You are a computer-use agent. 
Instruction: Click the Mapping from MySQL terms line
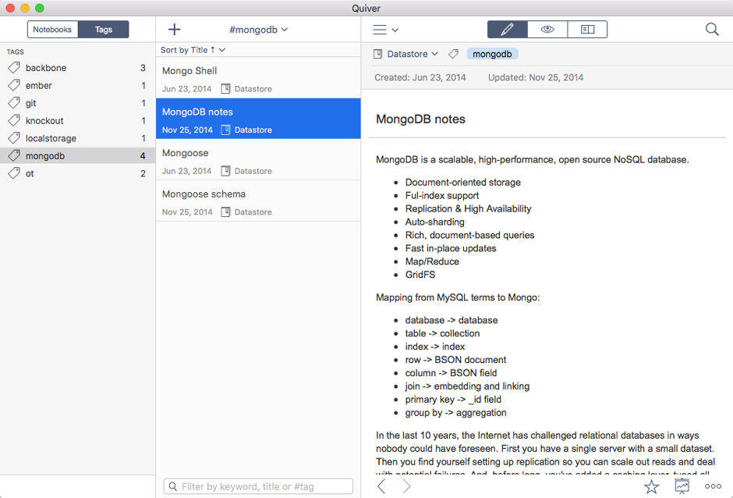click(458, 297)
